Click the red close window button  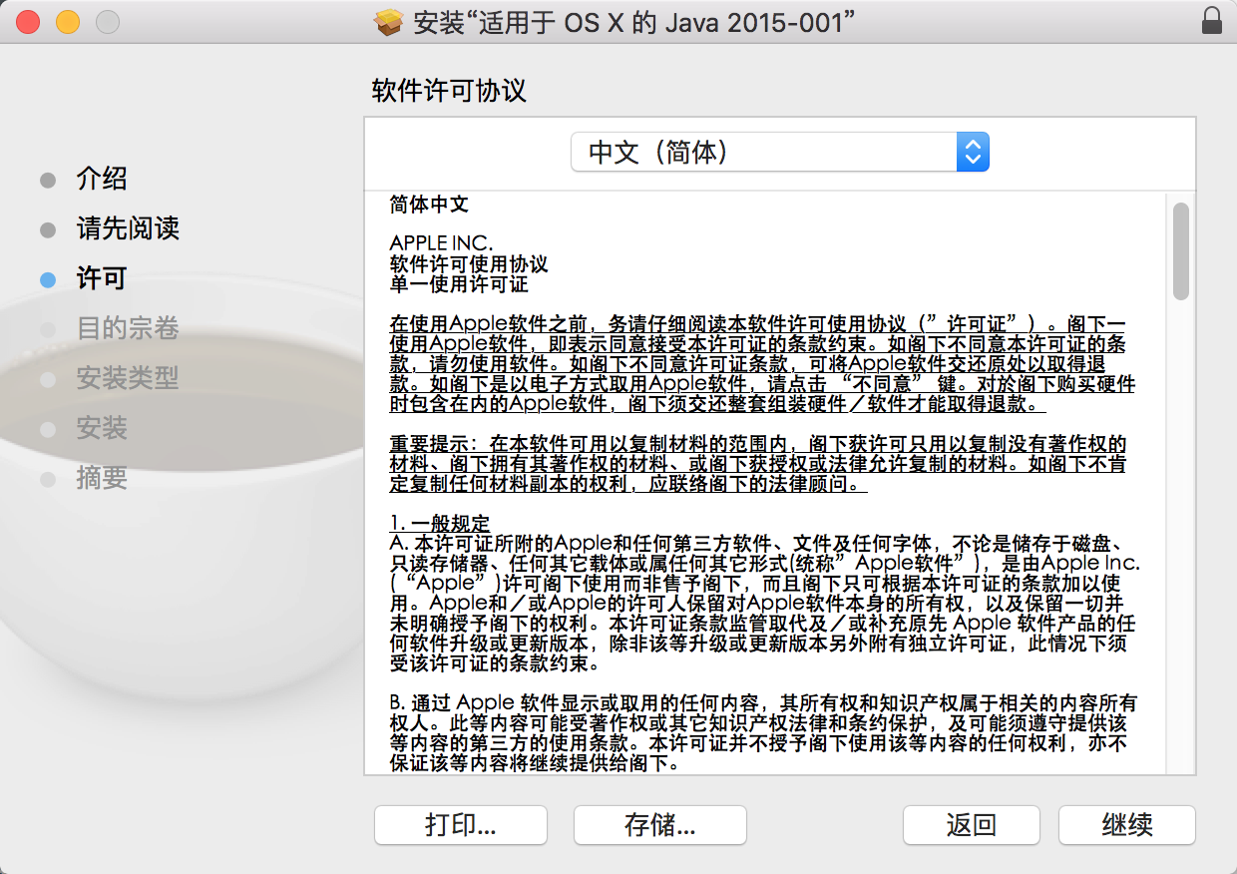coord(28,21)
